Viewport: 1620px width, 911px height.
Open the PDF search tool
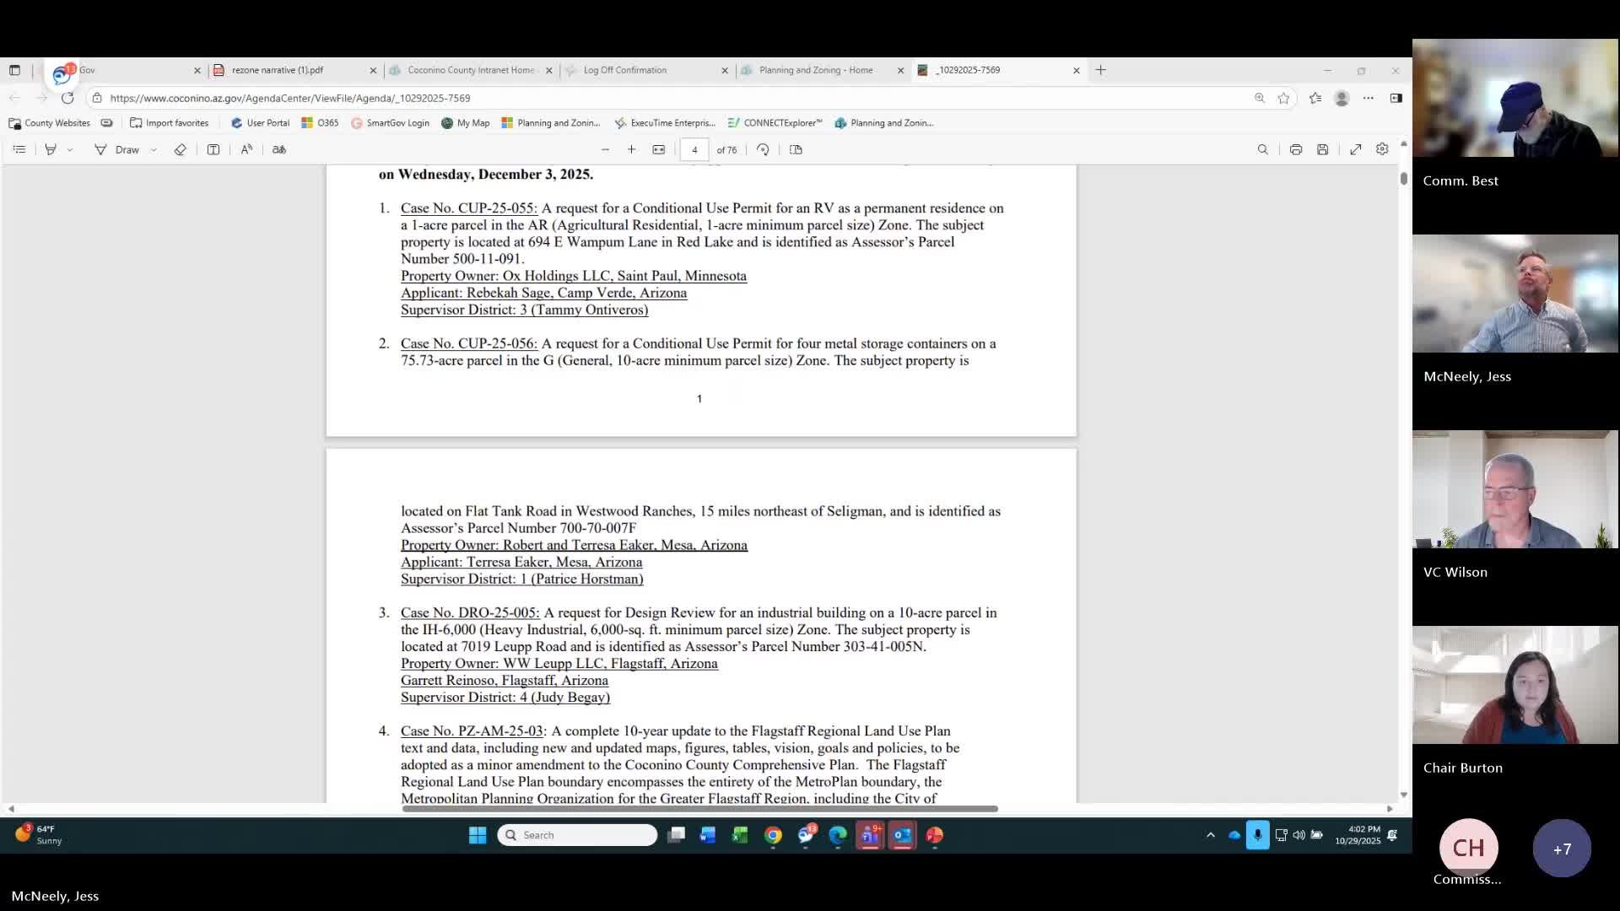(1263, 149)
